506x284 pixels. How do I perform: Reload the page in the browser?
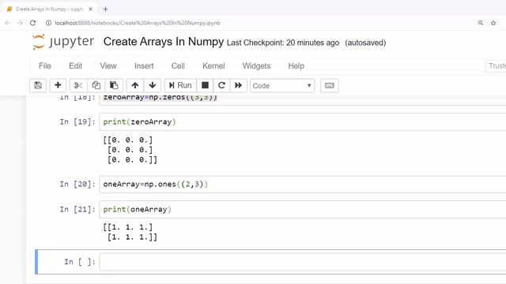(x=32, y=23)
